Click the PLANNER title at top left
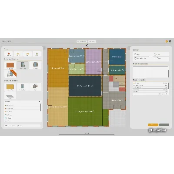 7,41
